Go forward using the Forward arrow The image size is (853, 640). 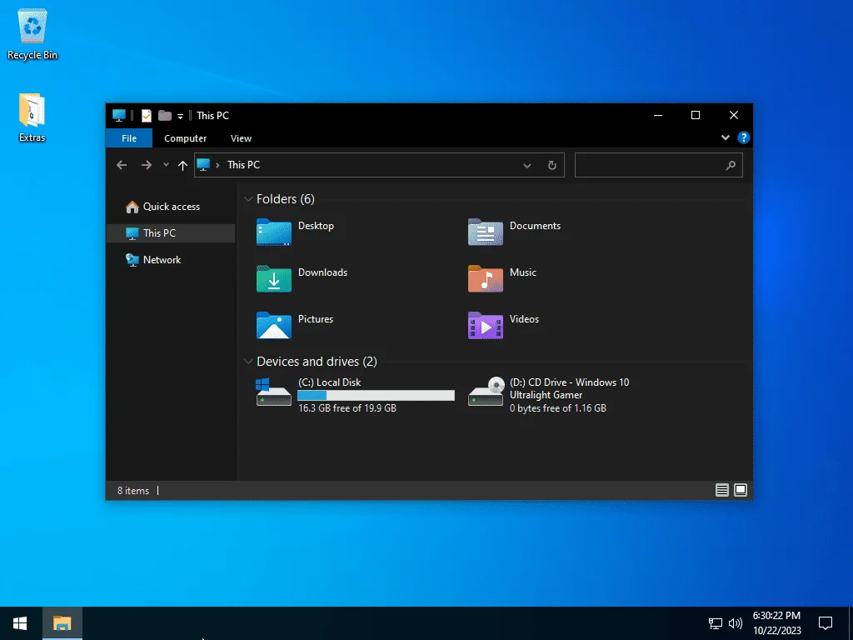click(x=147, y=165)
